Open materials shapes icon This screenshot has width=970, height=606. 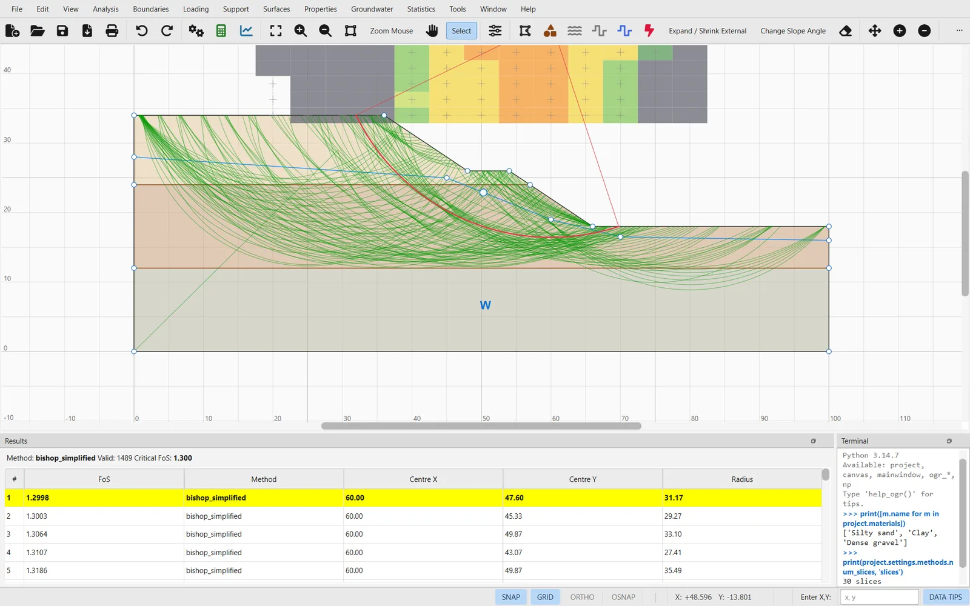pos(550,31)
